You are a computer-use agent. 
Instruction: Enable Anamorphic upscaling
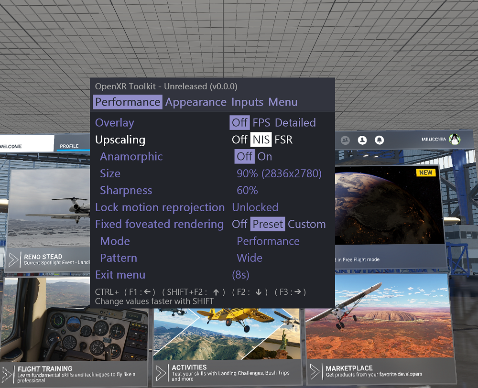265,156
